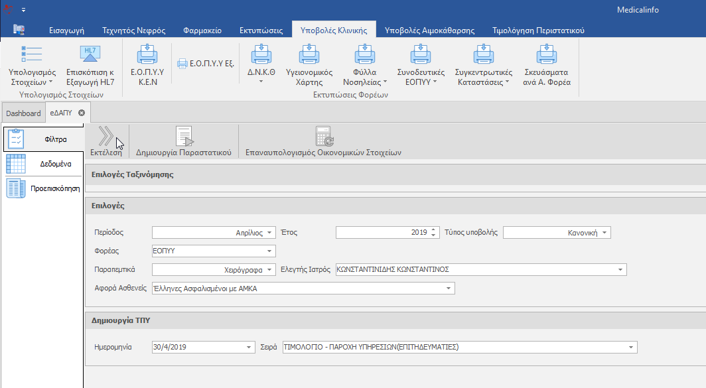Screen dimensions: 706x388
Task: Open the Ημερομηνία date picker dropdown
Action: click(249, 347)
